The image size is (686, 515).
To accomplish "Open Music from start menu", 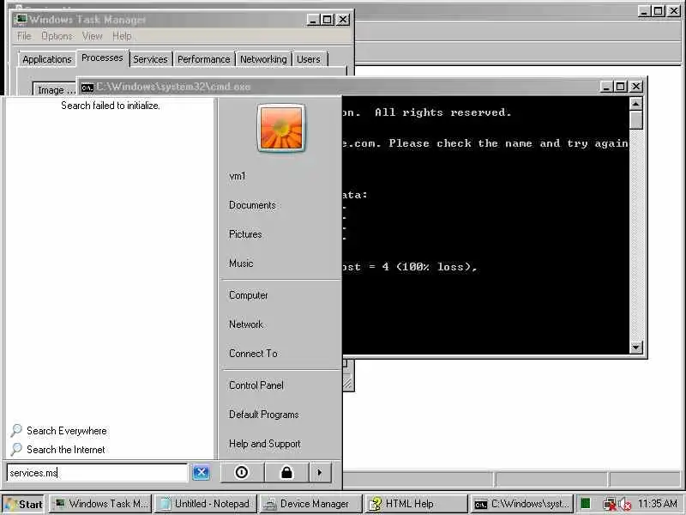I will [x=241, y=264].
